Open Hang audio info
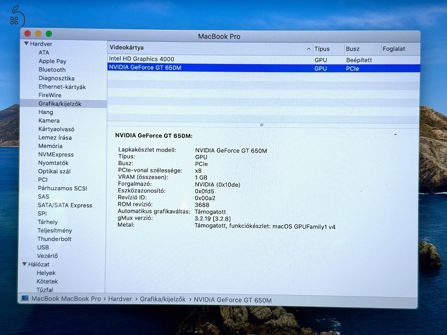Image resolution: width=447 pixels, height=335 pixels. pyautogui.click(x=46, y=112)
